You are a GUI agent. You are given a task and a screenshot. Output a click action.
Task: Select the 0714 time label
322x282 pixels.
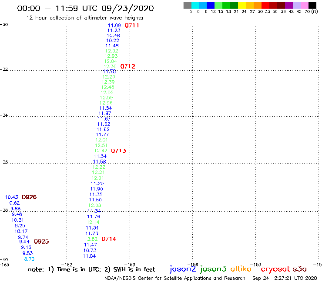[109, 239]
